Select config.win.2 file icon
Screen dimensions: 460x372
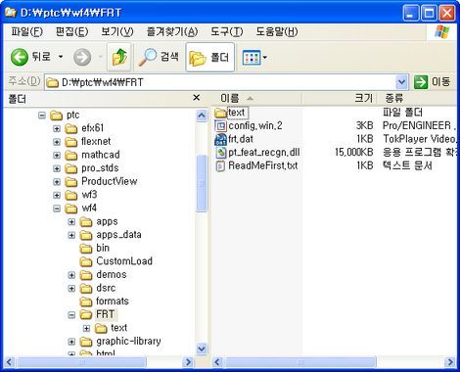[x=221, y=126]
